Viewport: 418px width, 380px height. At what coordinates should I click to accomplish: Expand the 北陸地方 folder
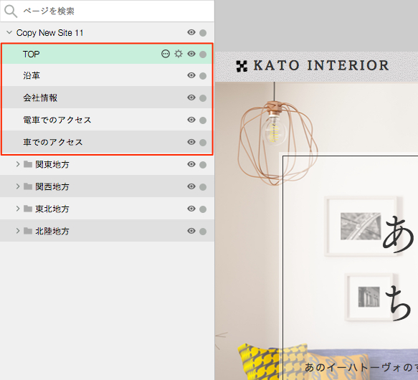pos(18,231)
